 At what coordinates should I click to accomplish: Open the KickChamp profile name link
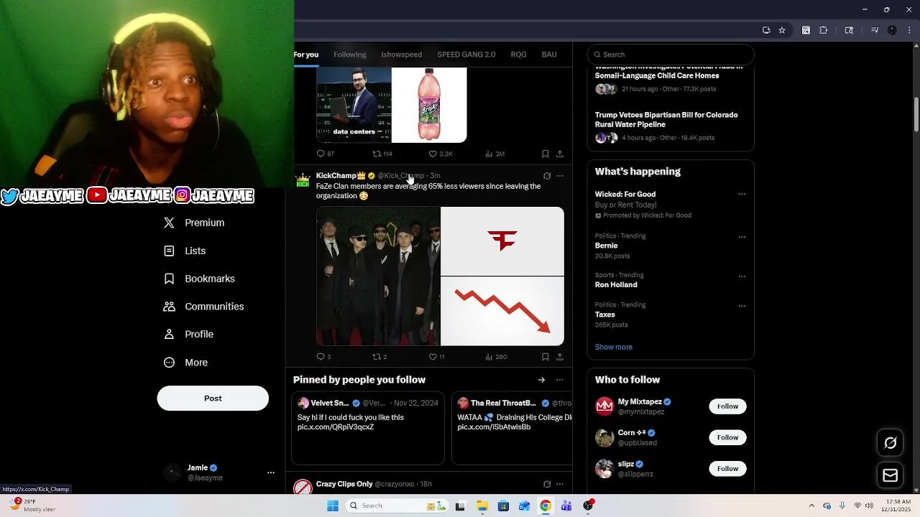click(x=336, y=175)
